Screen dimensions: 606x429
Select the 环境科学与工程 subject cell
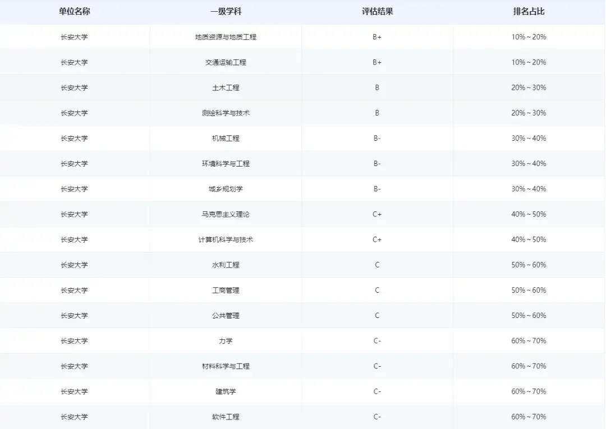[226, 164]
